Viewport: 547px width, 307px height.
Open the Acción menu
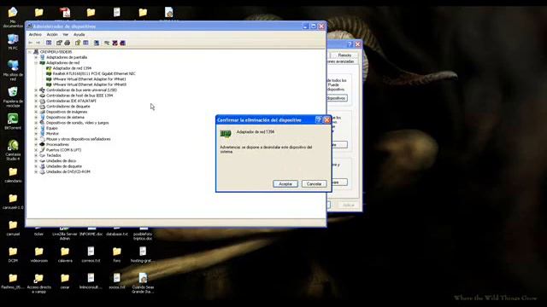tap(52, 34)
